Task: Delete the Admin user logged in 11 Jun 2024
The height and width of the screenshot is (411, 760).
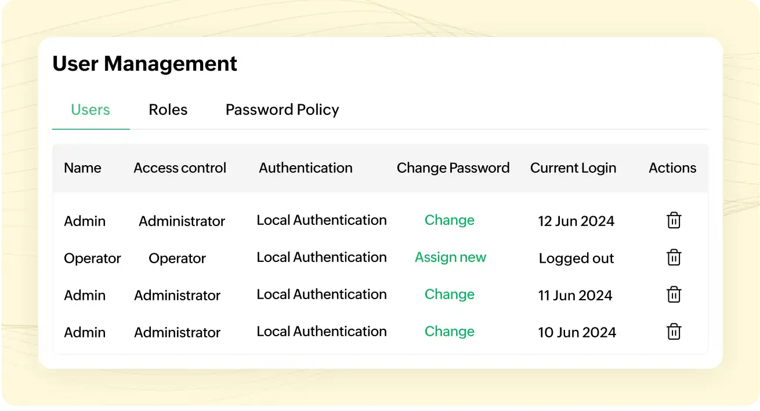Action: pyautogui.click(x=674, y=294)
